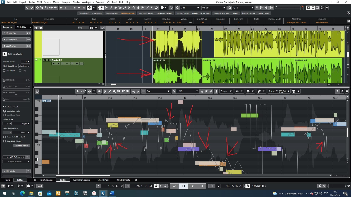Open Microsoft Edge from the taskbar
Screen dimensions: 351x197
pos(22,193)
